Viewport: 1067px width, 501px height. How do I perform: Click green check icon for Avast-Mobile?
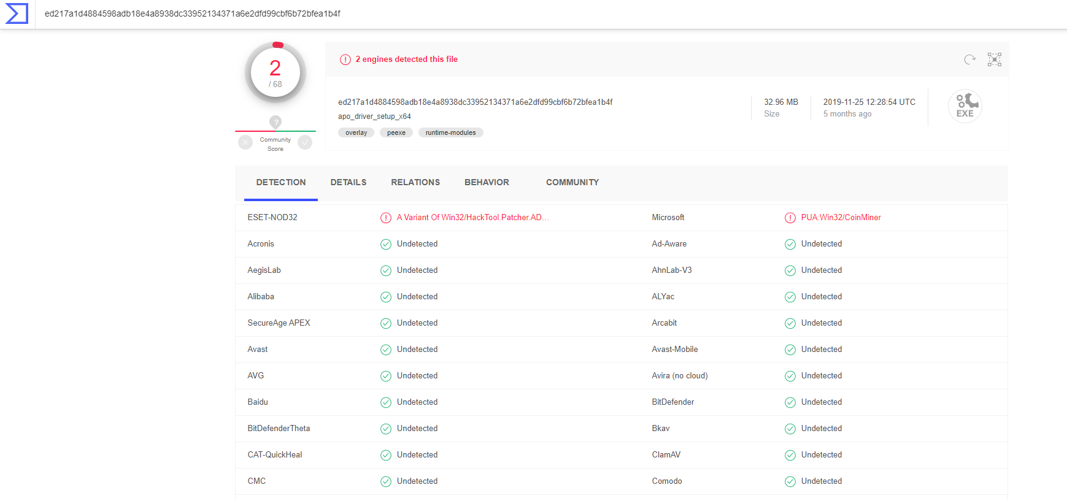790,350
